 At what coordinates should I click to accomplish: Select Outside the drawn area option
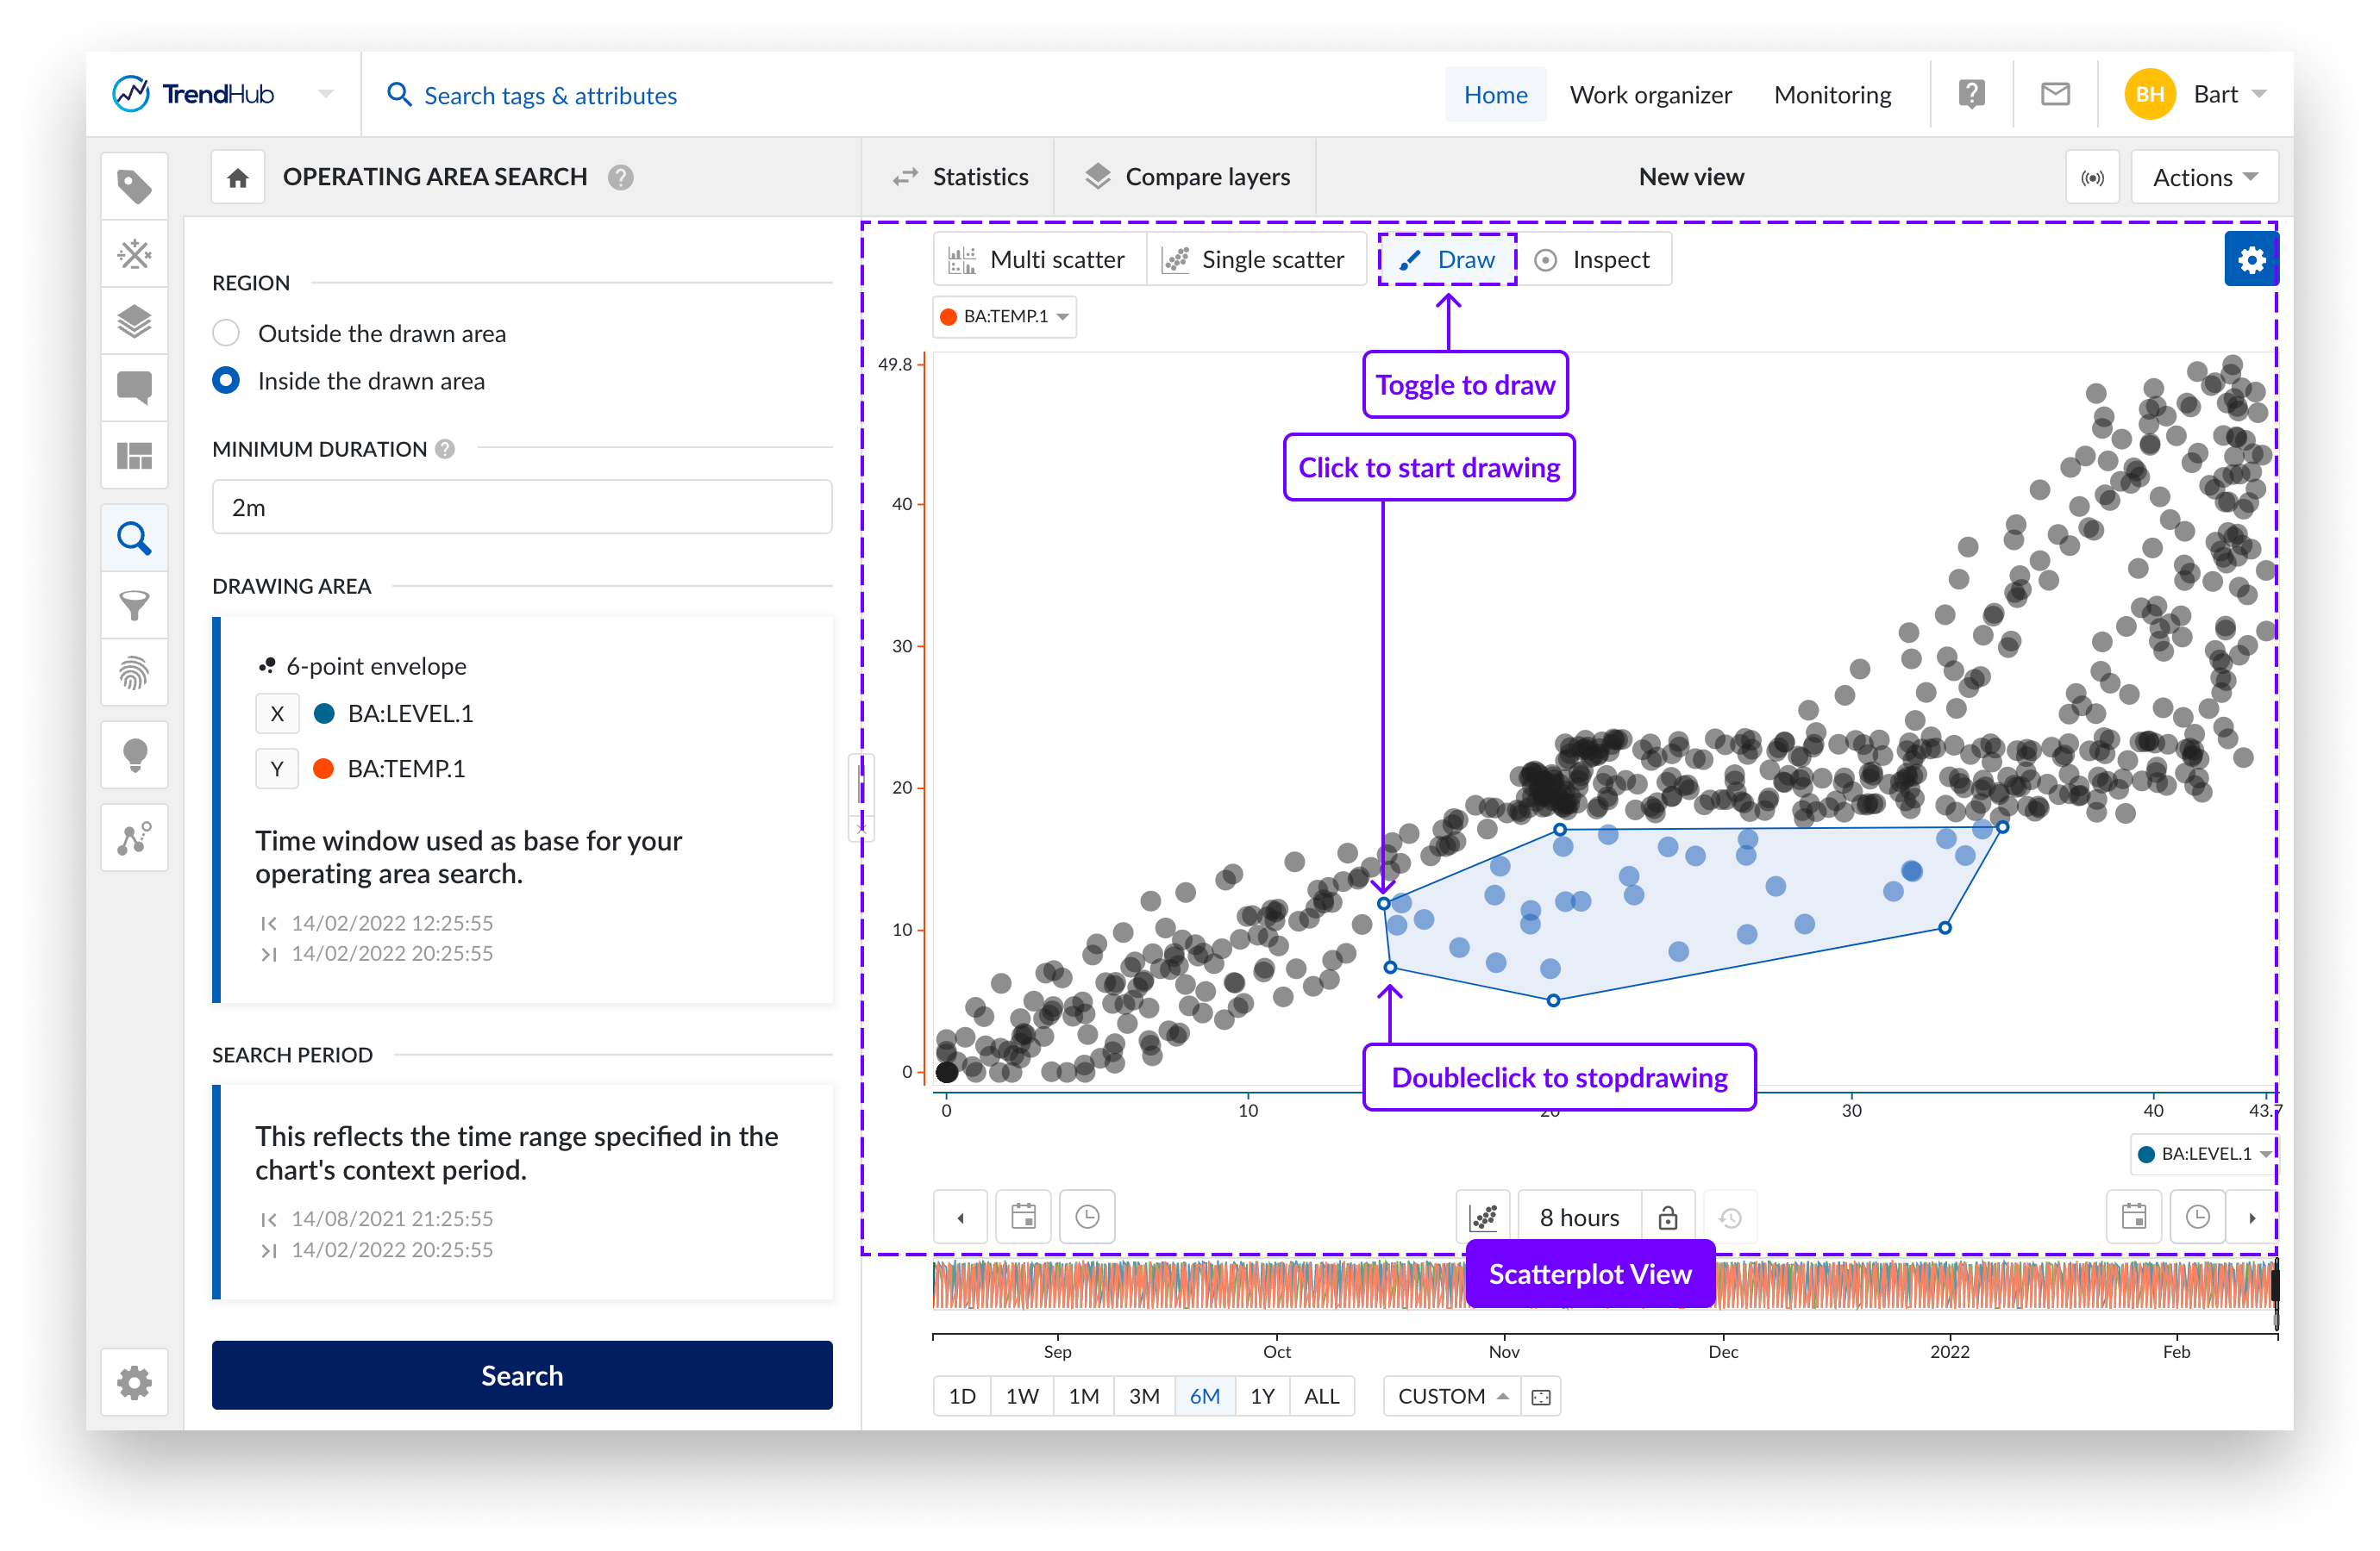(226, 333)
